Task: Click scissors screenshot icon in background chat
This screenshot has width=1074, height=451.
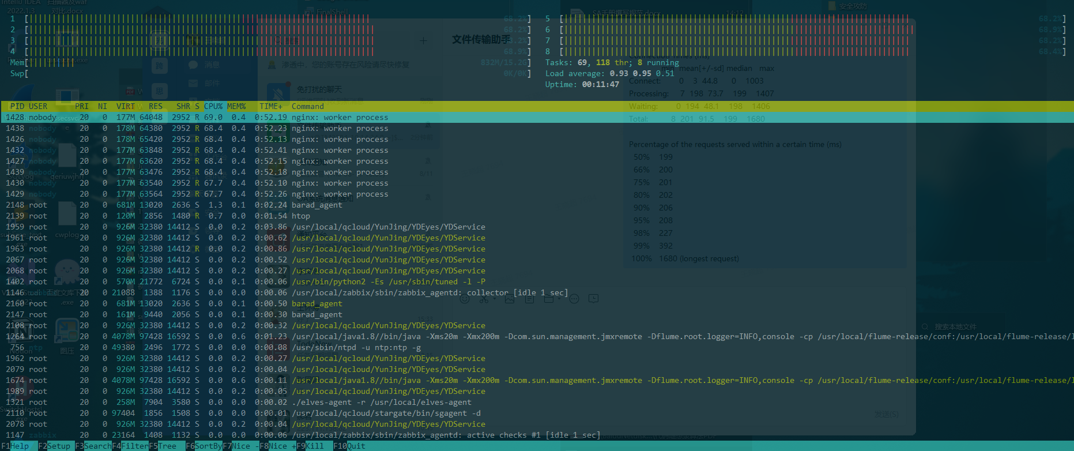Action: coord(484,299)
